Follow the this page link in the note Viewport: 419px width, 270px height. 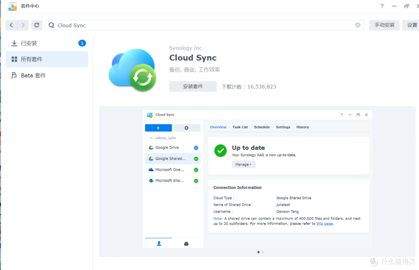(x=325, y=223)
